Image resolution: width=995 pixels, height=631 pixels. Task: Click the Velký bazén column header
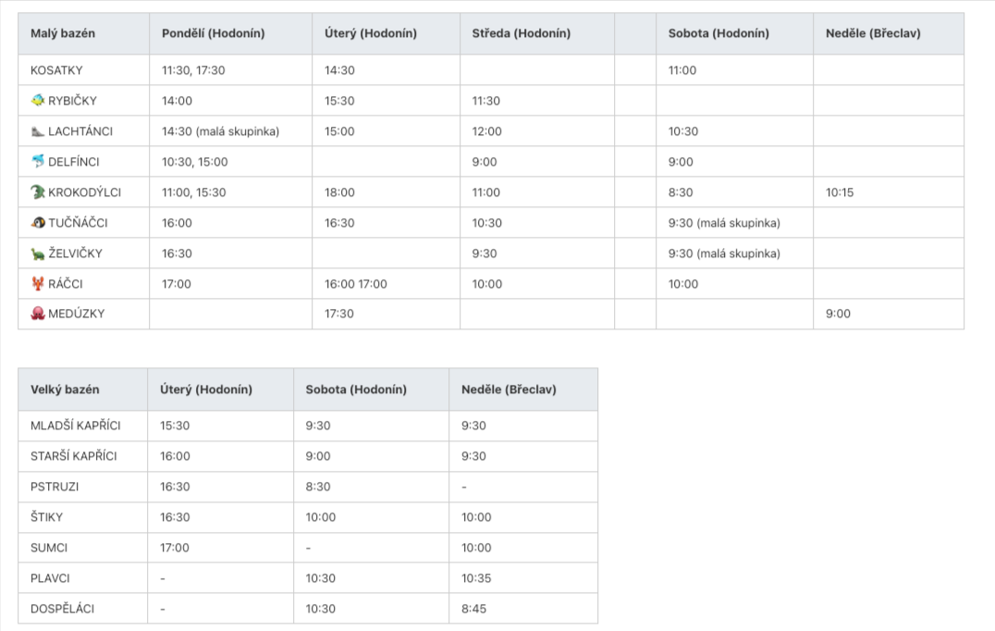[65, 390]
